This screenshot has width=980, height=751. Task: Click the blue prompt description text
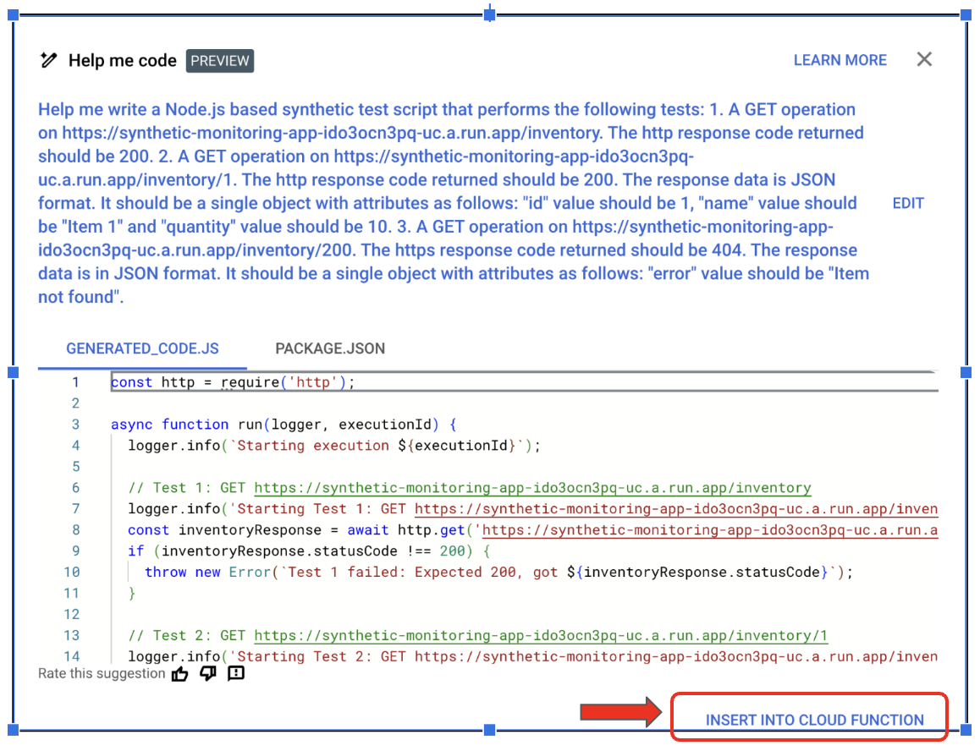point(449,203)
